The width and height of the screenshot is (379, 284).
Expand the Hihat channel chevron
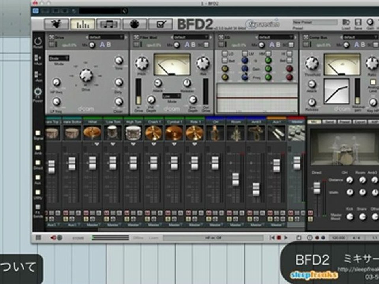pyautogui.click(x=97, y=144)
